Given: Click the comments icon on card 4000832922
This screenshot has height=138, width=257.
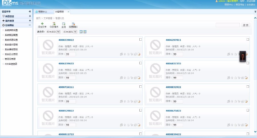Looking at the screenshot, I should pos(228,101).
